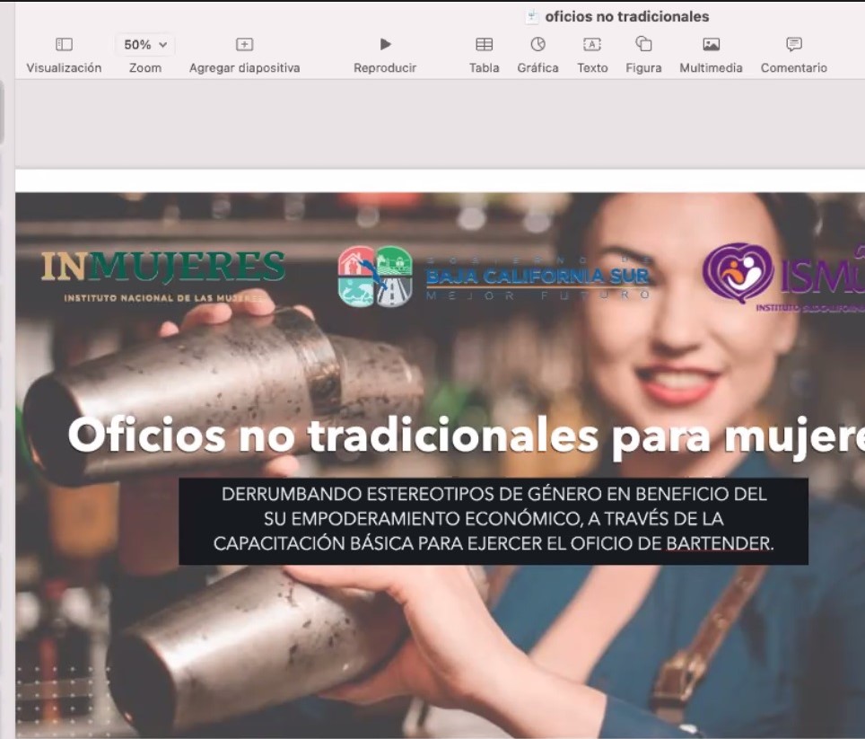Image resolution: width=865 pixels, height=739 pixels.
Task: Add a text box with Texto
Action: 592,45
